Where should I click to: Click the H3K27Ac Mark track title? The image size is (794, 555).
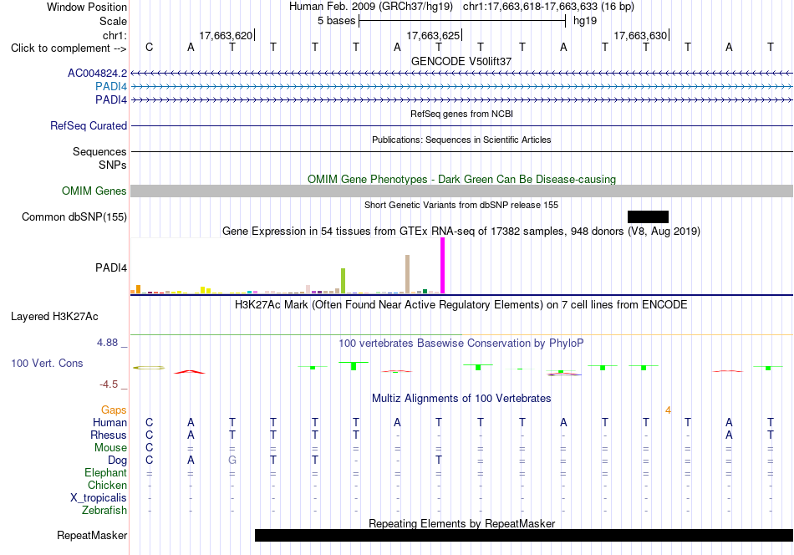click(x=461, y=305)
